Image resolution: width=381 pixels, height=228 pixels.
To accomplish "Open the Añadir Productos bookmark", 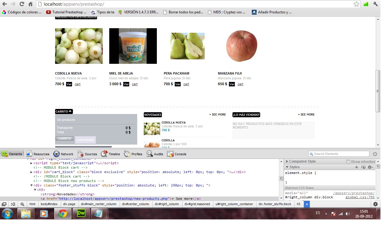I will coord(272,12).
